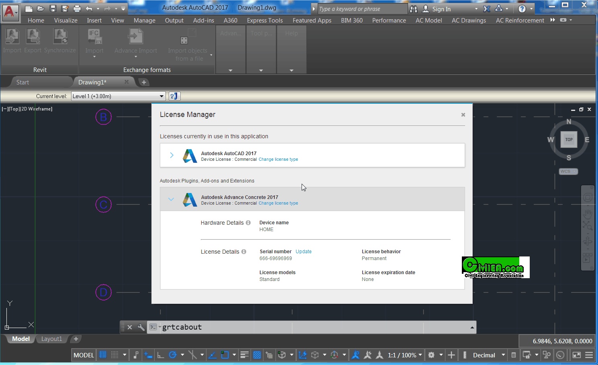Create a new drawing from Quick Access toolbar
598x365 pixels.
[x=29, y=8]
